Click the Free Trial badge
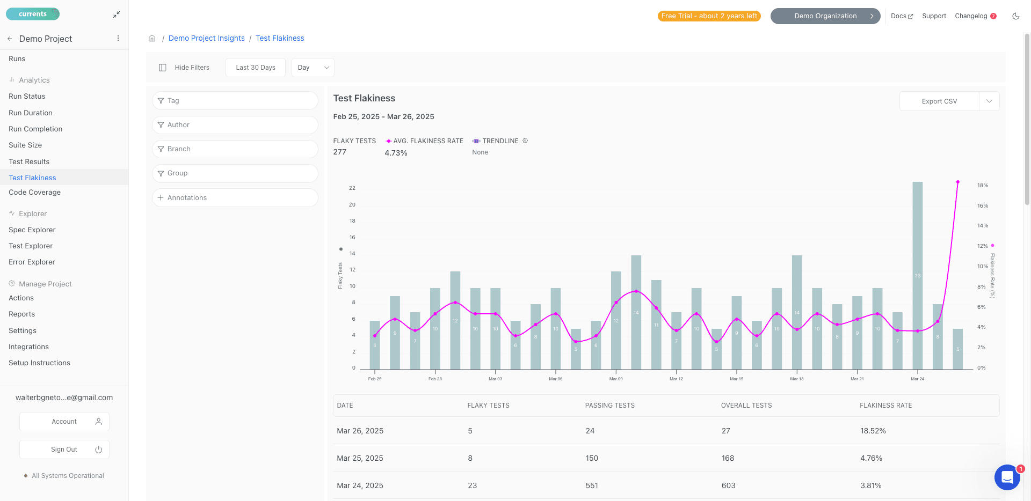This screenshot has height=501, width=1031. coord(709,16)
